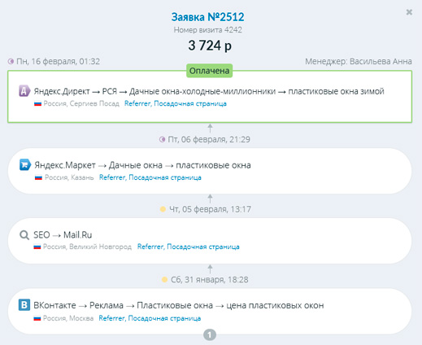The width and height of the screenshot is (422, 345).
Task: Click the gray step counter badge 1
Action: pos(210,334)
